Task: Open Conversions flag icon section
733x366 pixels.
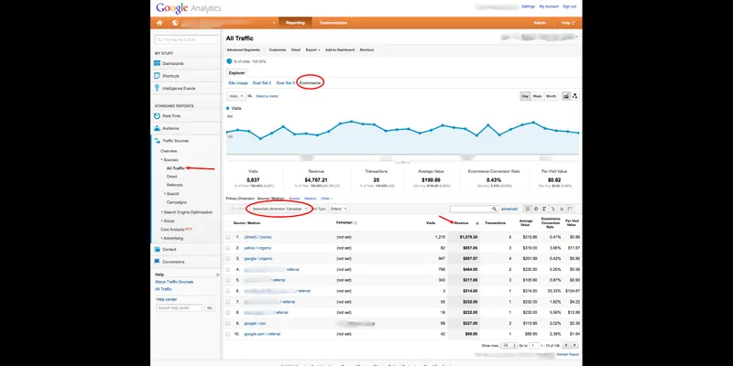Action: click(x=157, y=262)
